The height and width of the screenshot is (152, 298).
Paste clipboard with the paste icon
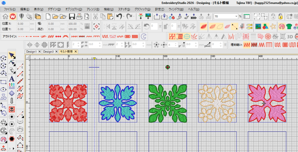110,17
